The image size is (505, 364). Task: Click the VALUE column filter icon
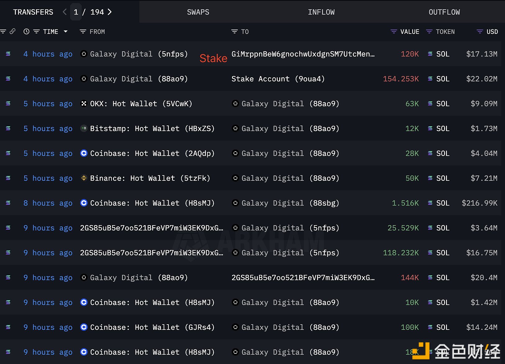394,32
